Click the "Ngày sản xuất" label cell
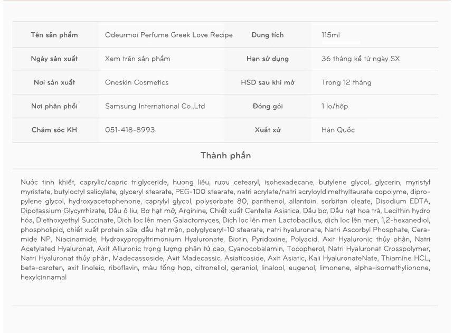 click(54, 59)
